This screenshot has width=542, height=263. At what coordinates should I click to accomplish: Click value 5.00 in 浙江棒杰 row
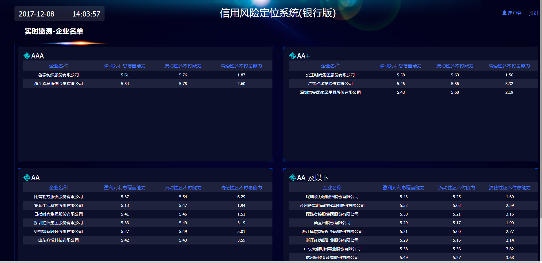(x=457, y=231)
